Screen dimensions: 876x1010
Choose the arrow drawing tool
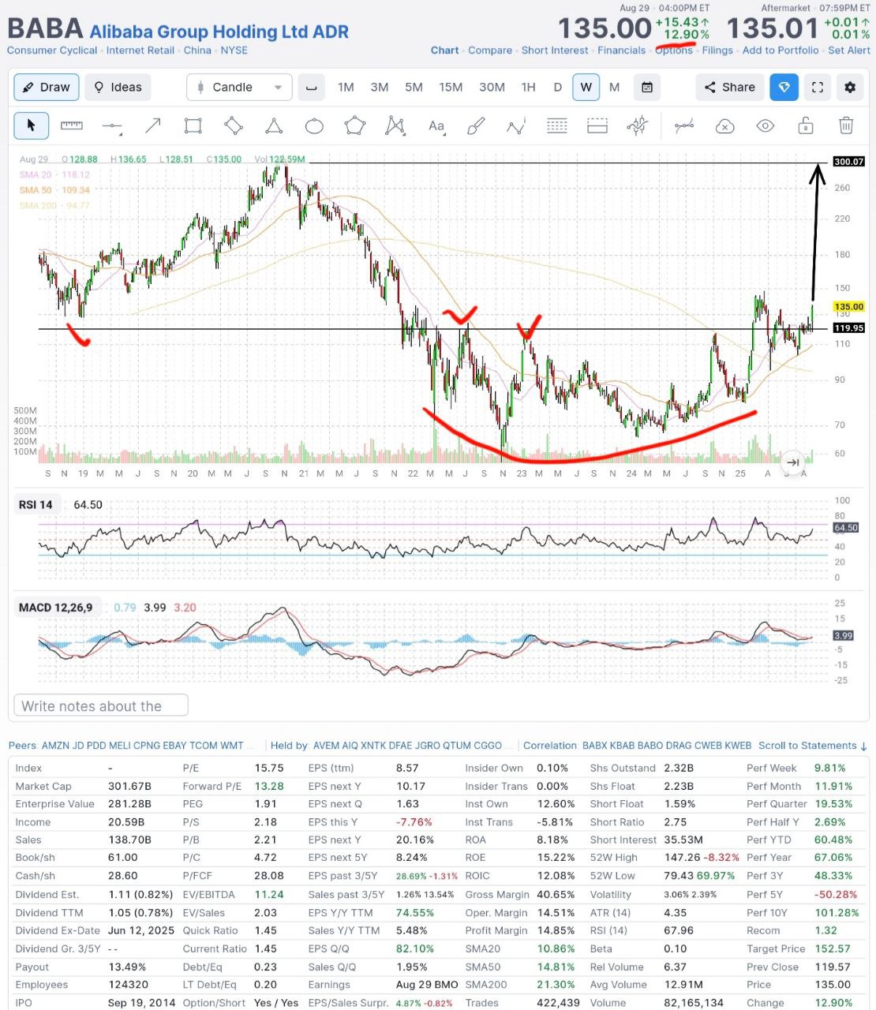[x=152, y=125]
